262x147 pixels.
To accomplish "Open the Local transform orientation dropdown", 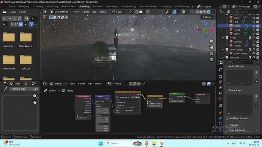I will 119,12.
